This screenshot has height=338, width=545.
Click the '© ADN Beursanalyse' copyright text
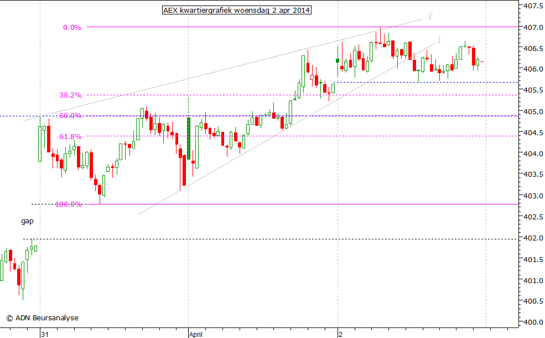pos(42,318)
